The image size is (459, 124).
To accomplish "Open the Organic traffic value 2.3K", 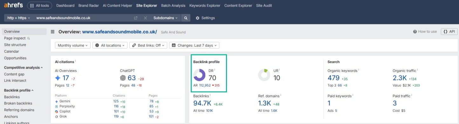I will 400,78.
